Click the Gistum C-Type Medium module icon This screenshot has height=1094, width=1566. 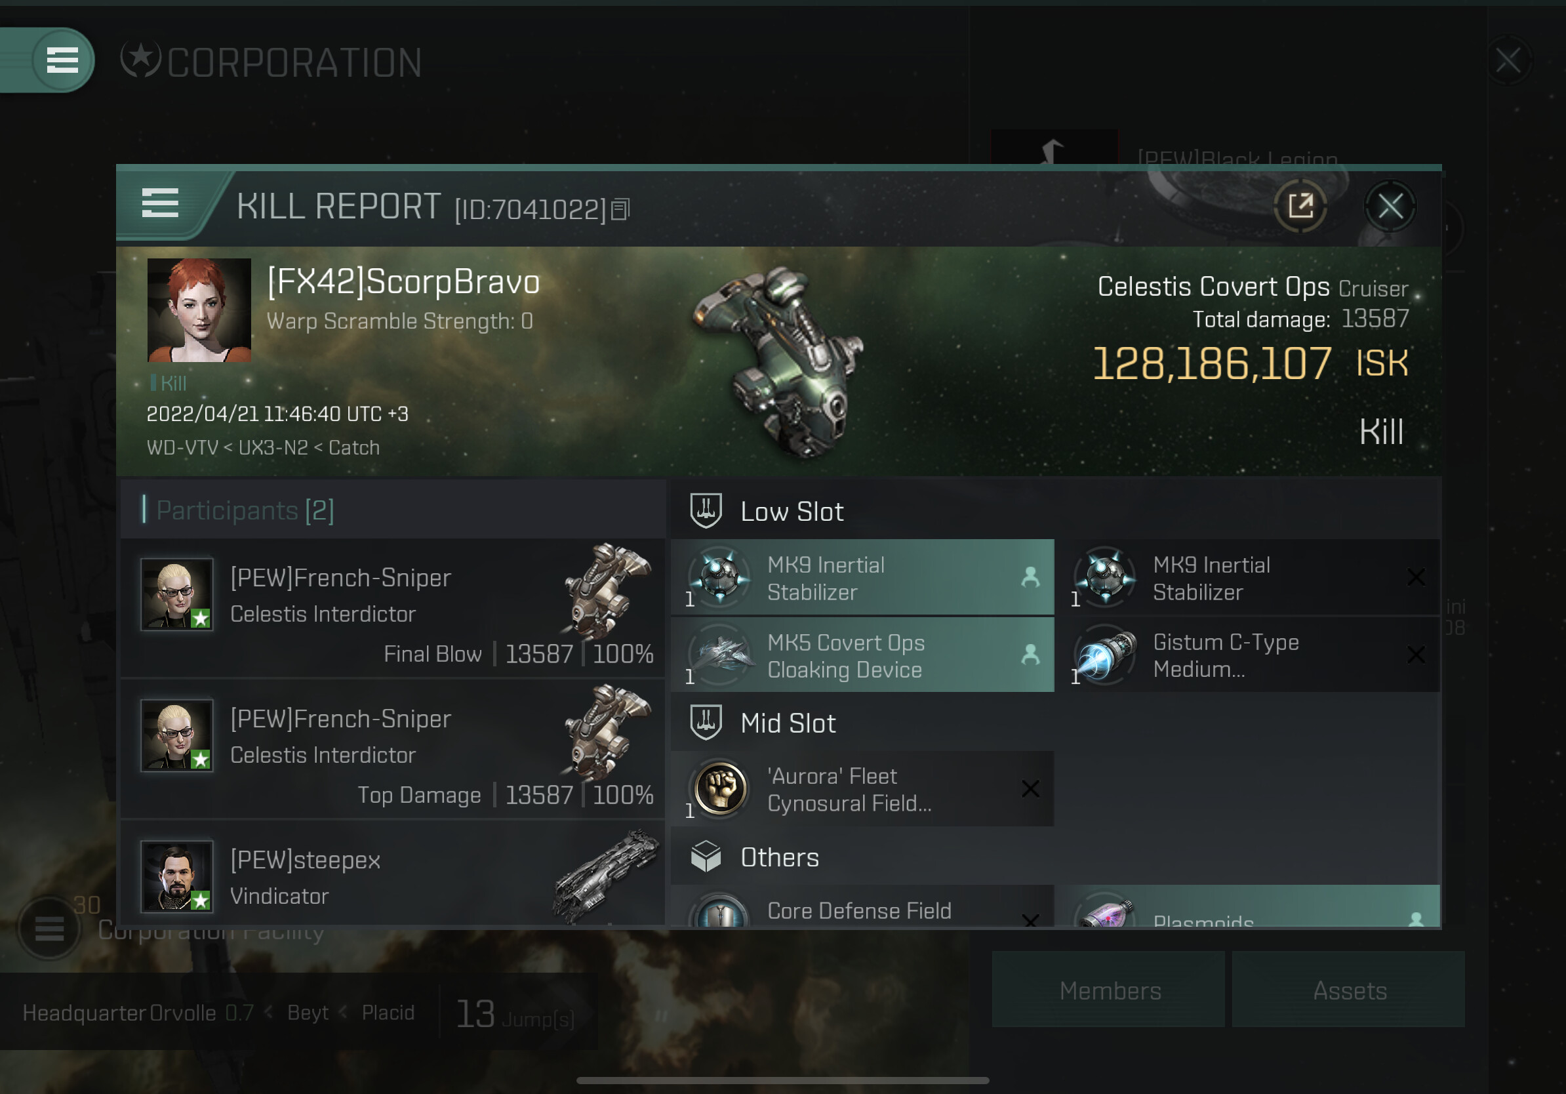tap(1105, 655)
